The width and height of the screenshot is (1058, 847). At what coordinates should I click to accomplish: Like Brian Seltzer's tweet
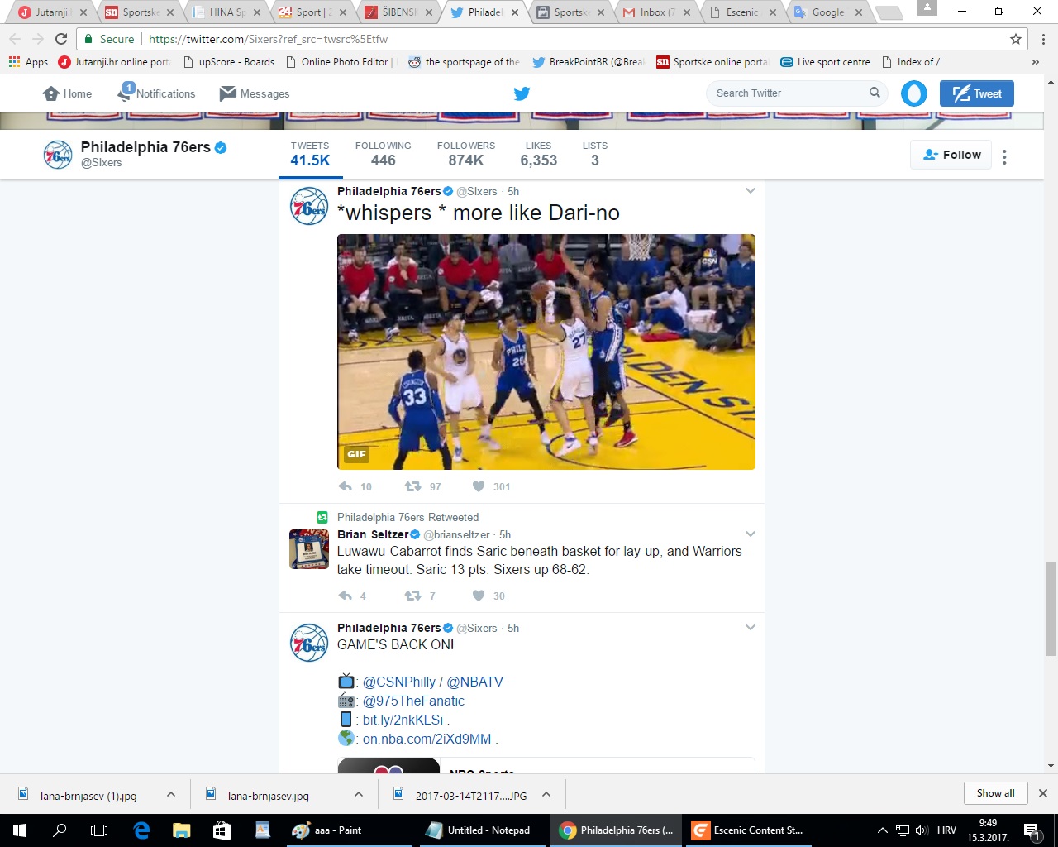479,596
